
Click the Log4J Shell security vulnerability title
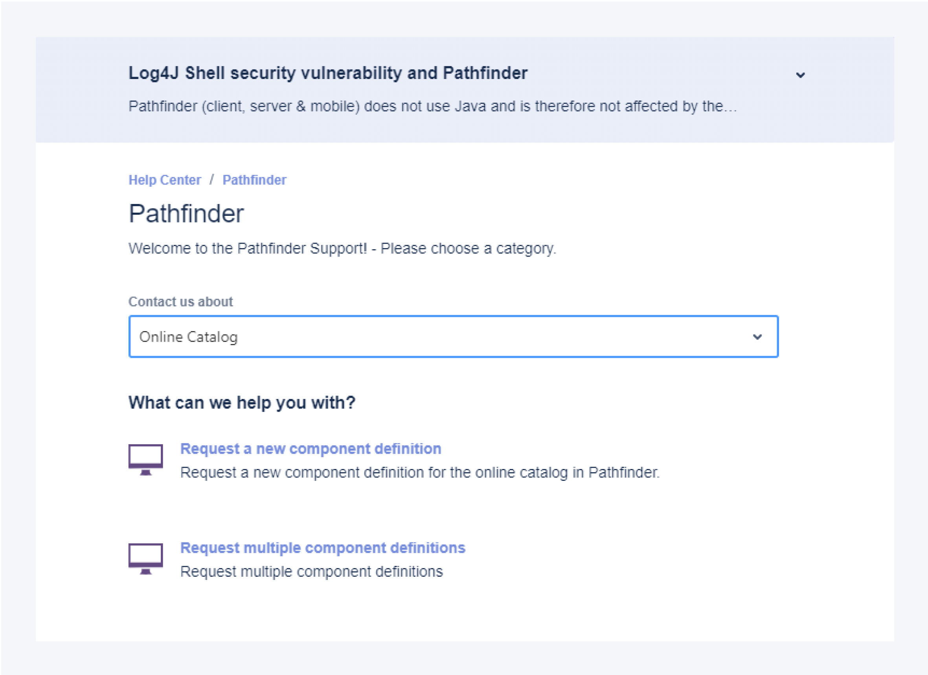pos(328,73)
